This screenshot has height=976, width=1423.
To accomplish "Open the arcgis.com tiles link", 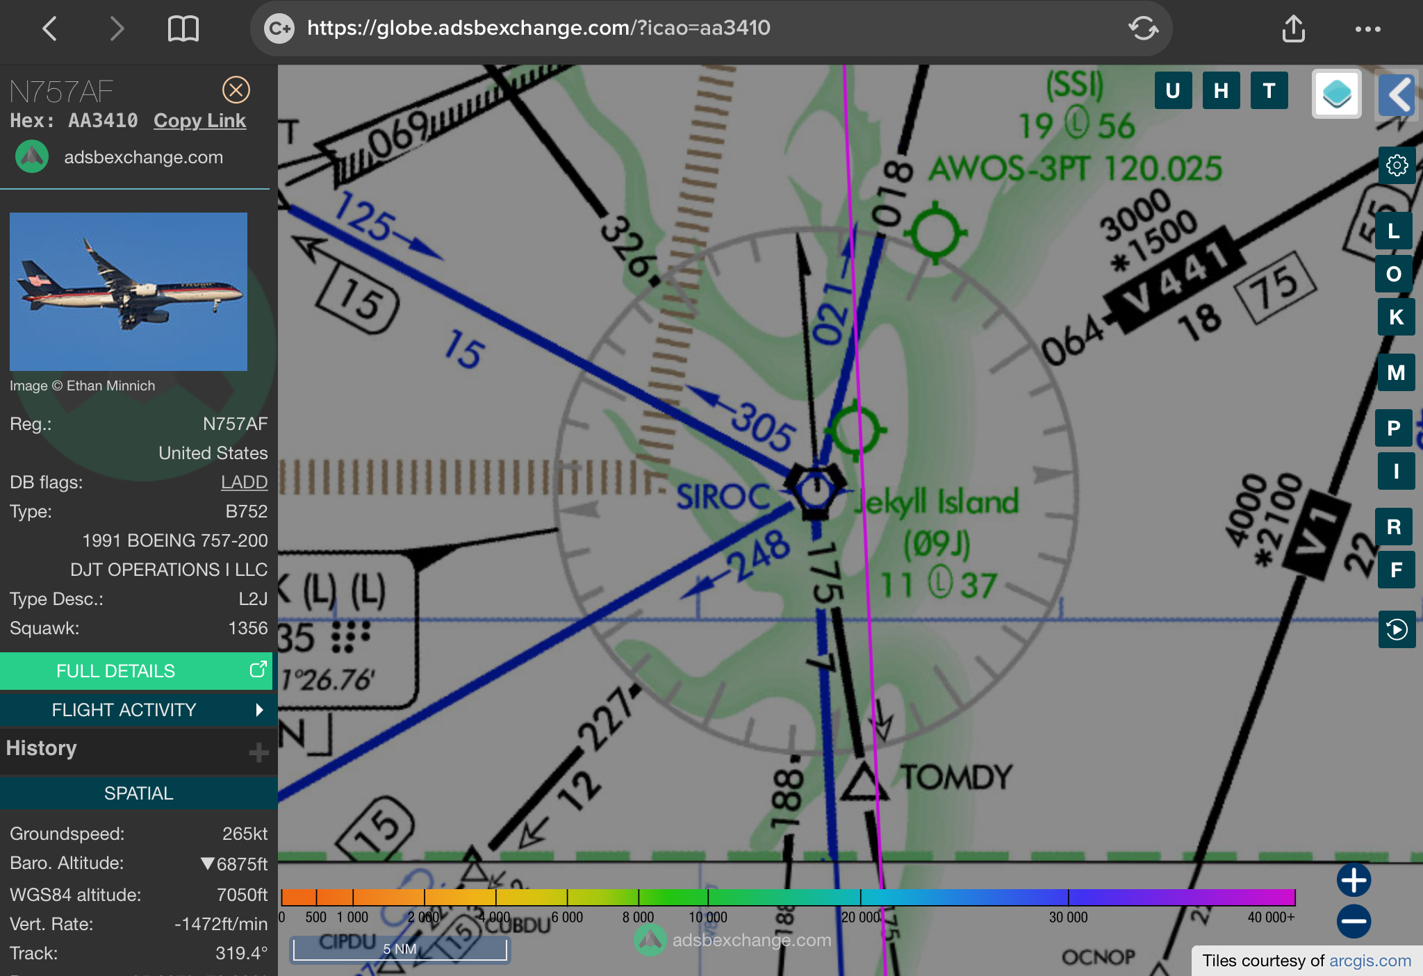I will click(1370, 961).
